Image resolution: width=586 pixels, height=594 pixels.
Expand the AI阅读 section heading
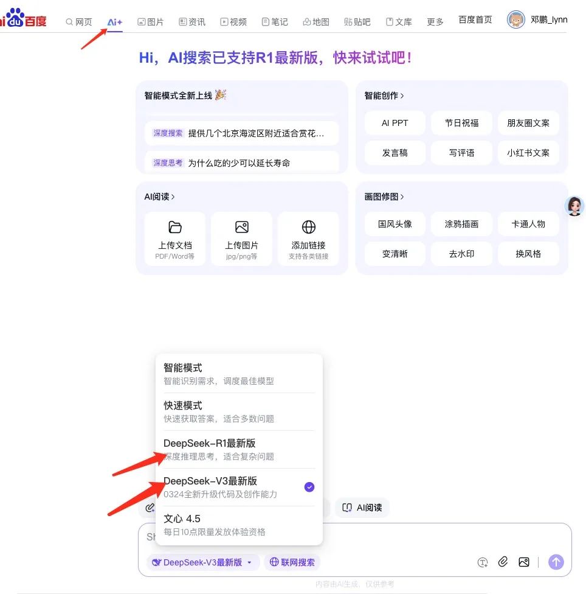[159, 197]
